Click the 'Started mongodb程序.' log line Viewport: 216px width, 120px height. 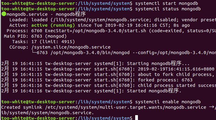pyautogui.click(x=91, y=91)
